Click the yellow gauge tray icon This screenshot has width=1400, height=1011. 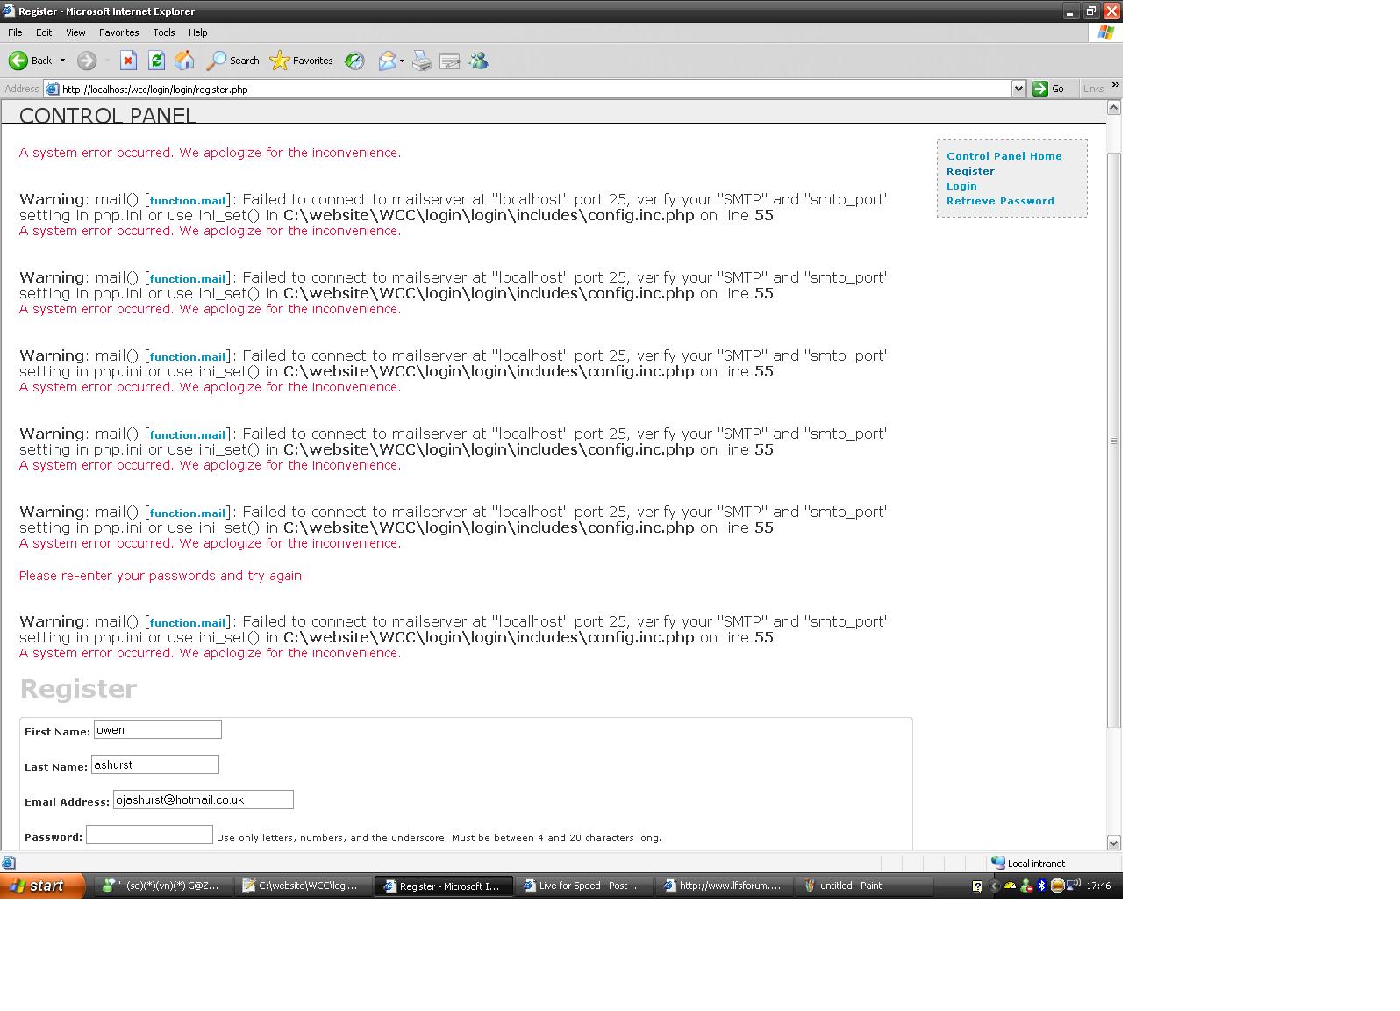(x=1010, y=886)
